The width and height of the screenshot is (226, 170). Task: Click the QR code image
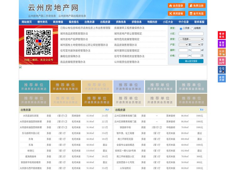[x=38, y=42]
